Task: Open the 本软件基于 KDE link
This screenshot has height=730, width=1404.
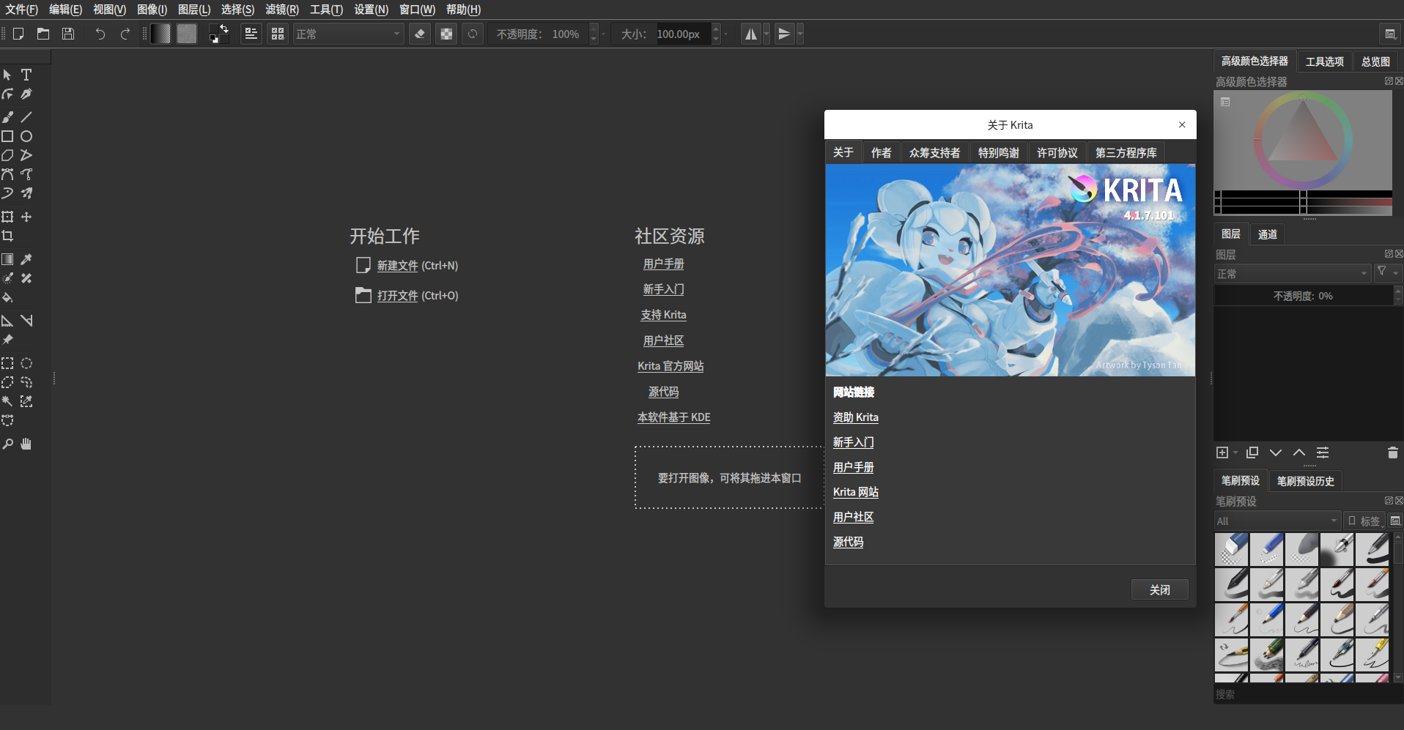Action: 674,417
